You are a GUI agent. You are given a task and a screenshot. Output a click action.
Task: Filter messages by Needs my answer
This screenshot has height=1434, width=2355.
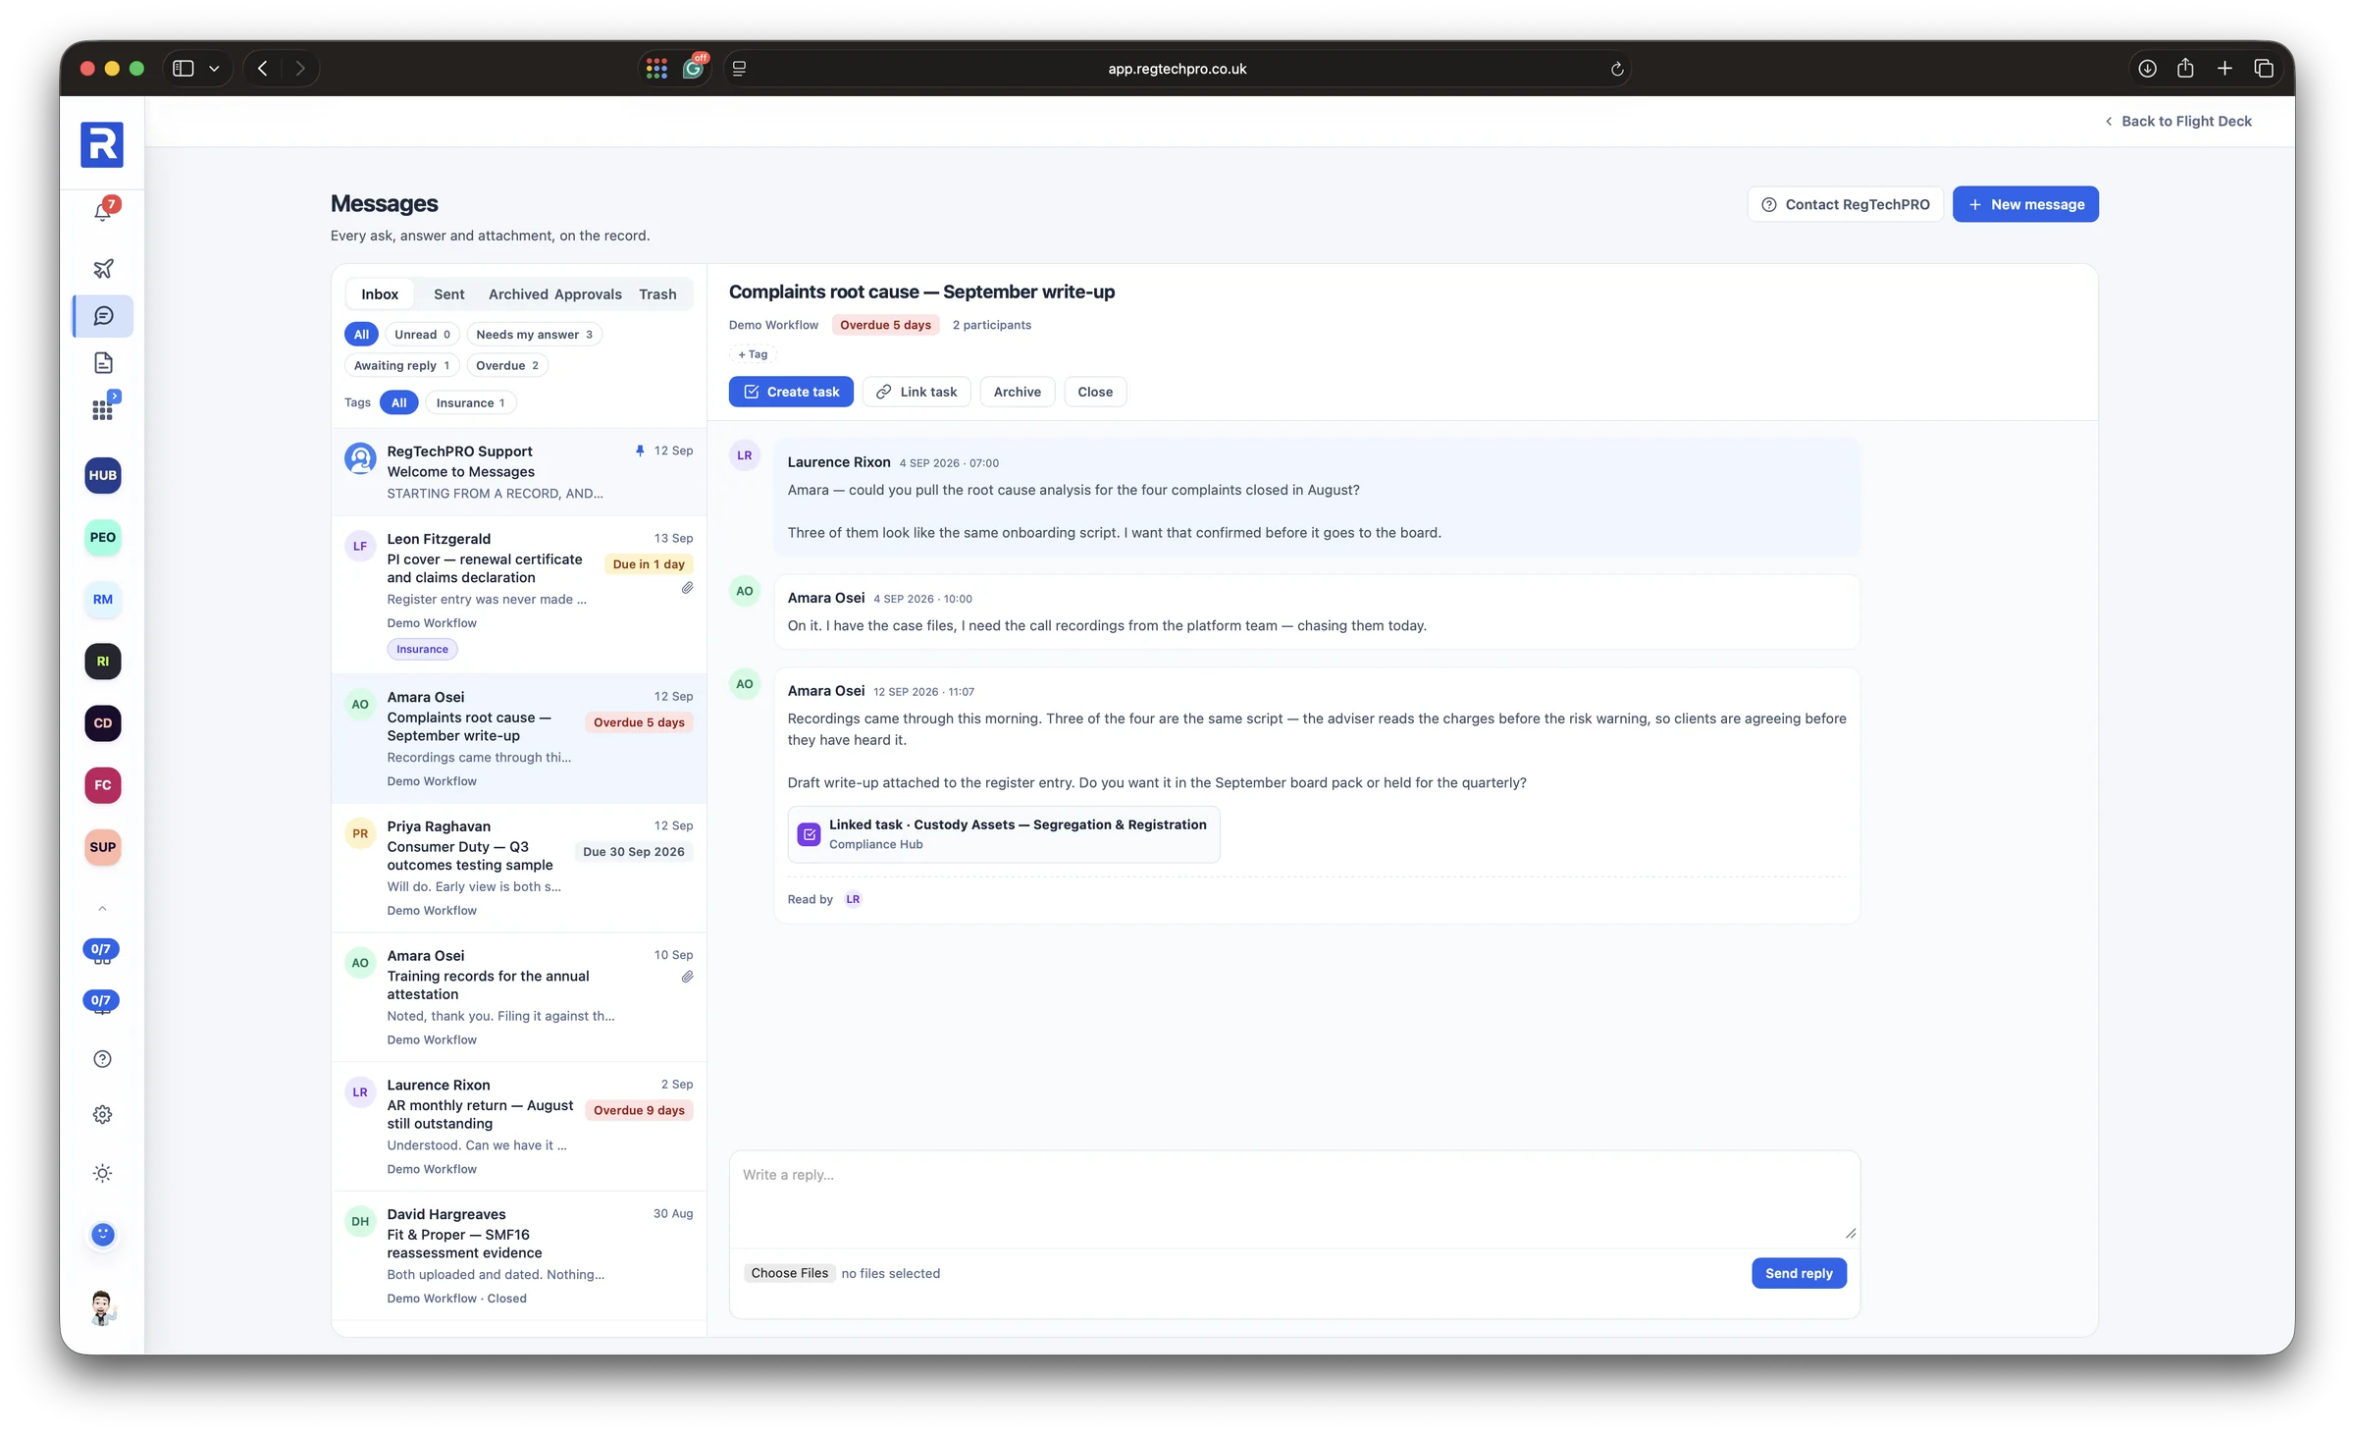(x=534, y=335)
